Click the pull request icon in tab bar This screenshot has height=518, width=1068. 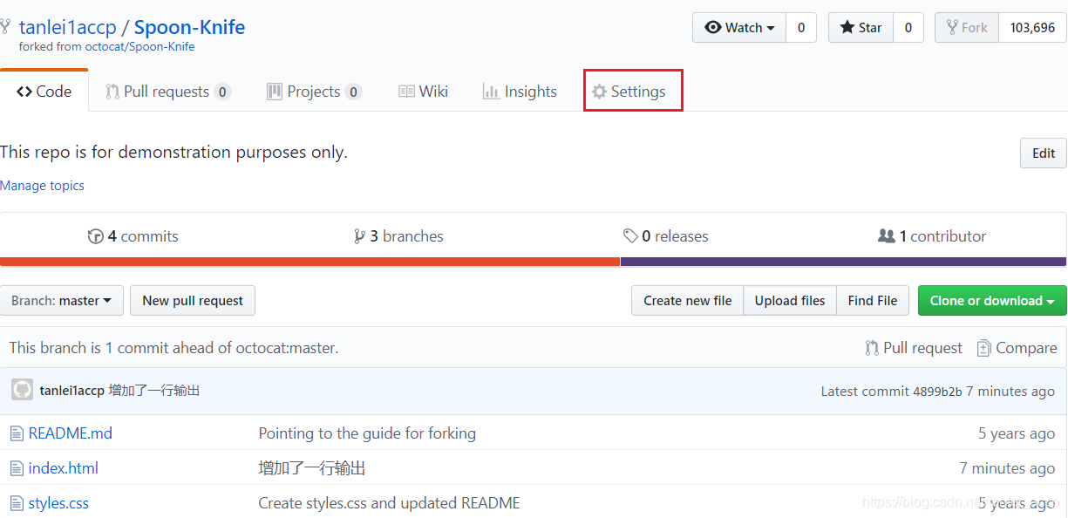tap(112, 92)
